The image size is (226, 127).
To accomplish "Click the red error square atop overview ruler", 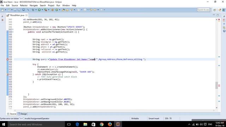I will pyautogui.click(x=219, y=19).
